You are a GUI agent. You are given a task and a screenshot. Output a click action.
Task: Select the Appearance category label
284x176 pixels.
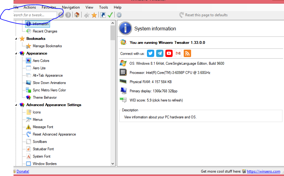(37, 53)
